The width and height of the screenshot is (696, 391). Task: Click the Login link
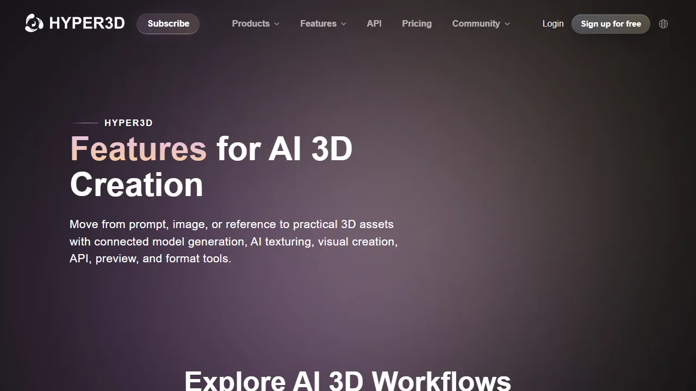[x=553, y=24]
